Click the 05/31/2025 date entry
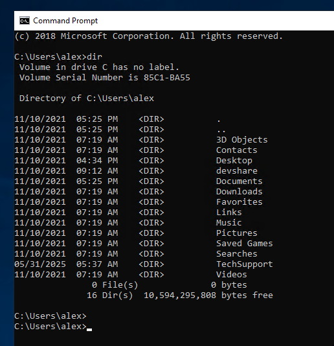 [40, 264]
